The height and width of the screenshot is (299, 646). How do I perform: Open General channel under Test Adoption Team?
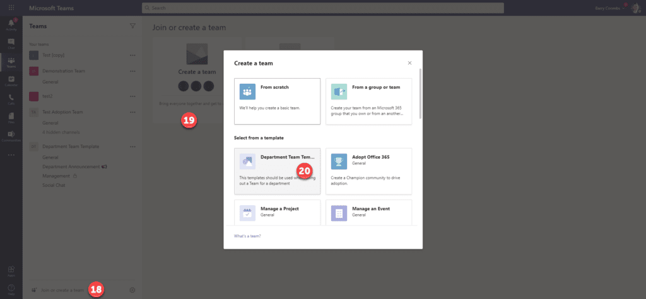tap(50, 123)
